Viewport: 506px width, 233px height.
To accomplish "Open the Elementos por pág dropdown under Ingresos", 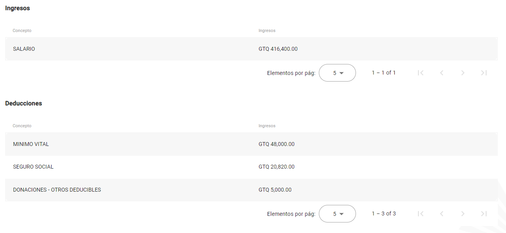I will tap(337, 73).
